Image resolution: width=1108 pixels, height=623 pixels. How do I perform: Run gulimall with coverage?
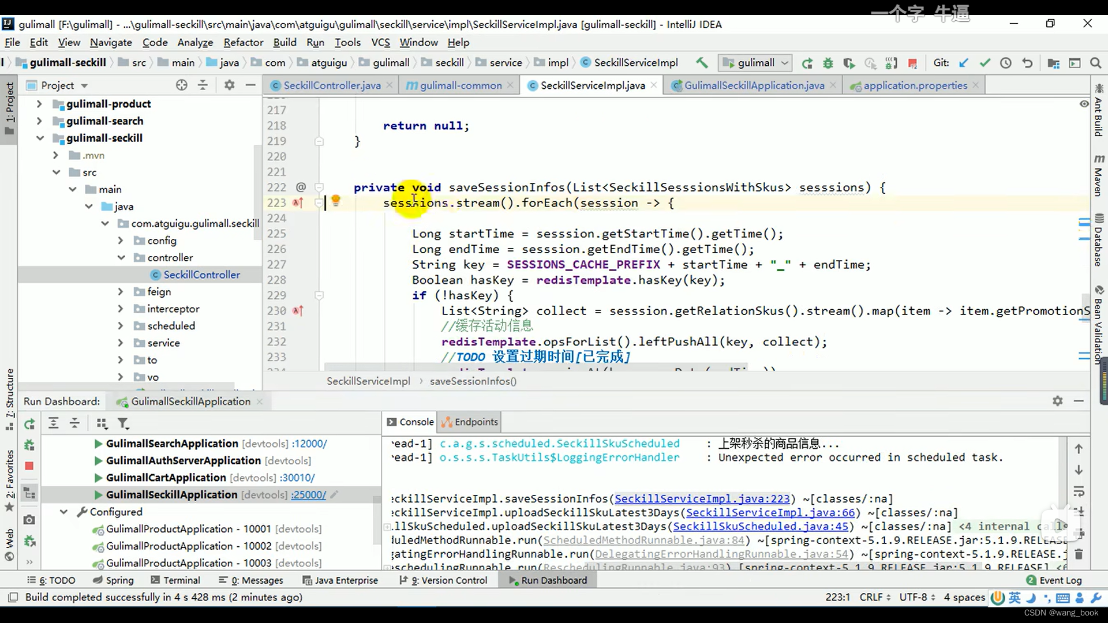point(848,63)
